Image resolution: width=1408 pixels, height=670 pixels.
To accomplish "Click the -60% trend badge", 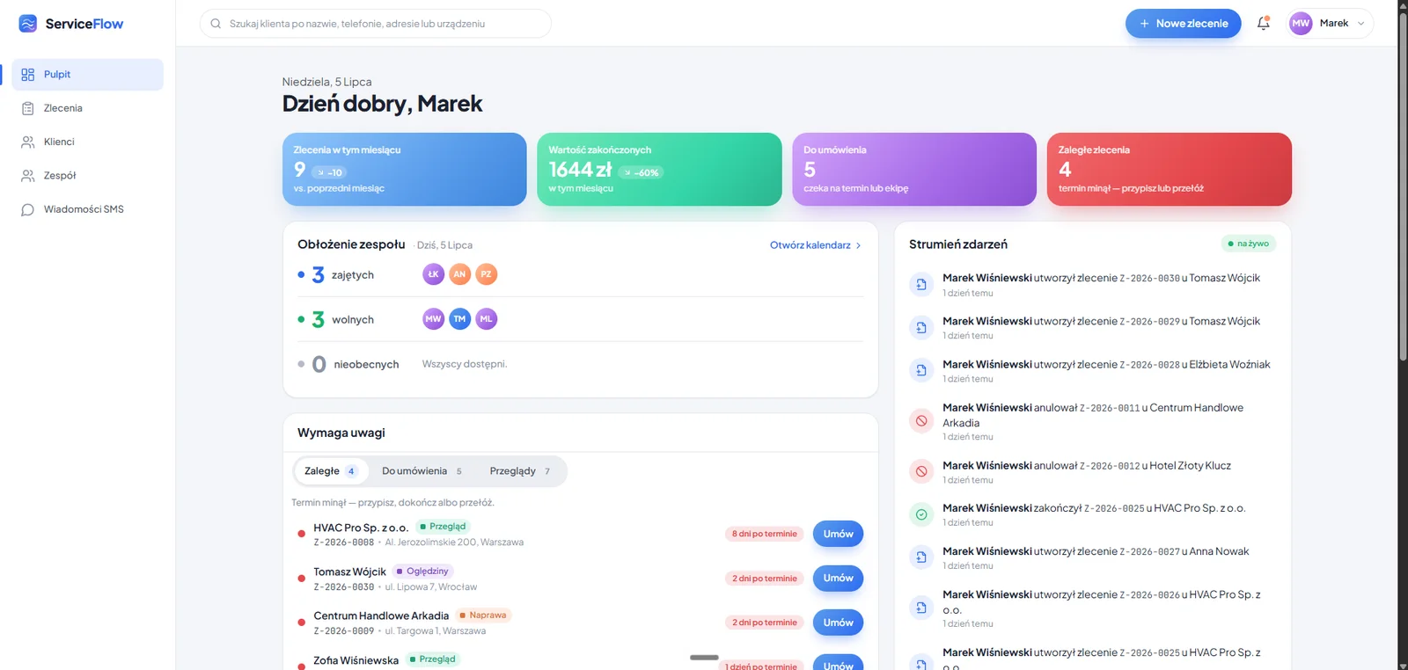I will coord(642,172).
